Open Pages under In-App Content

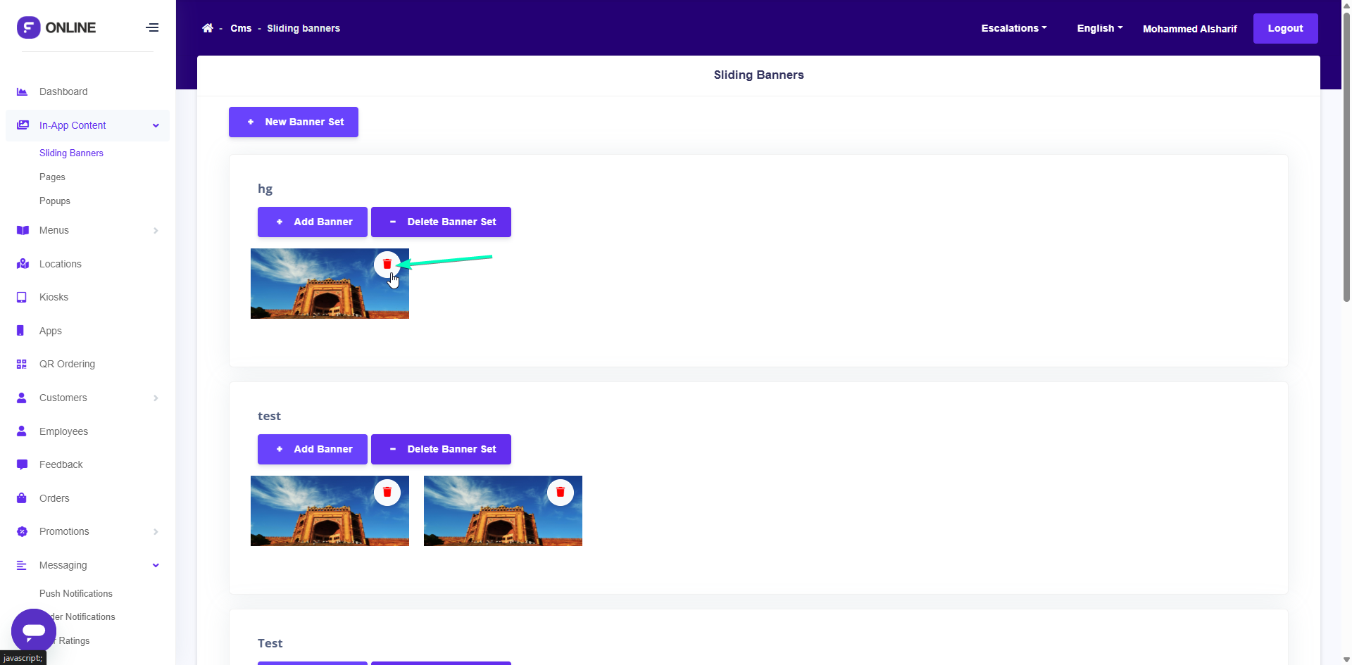(52, 177)
